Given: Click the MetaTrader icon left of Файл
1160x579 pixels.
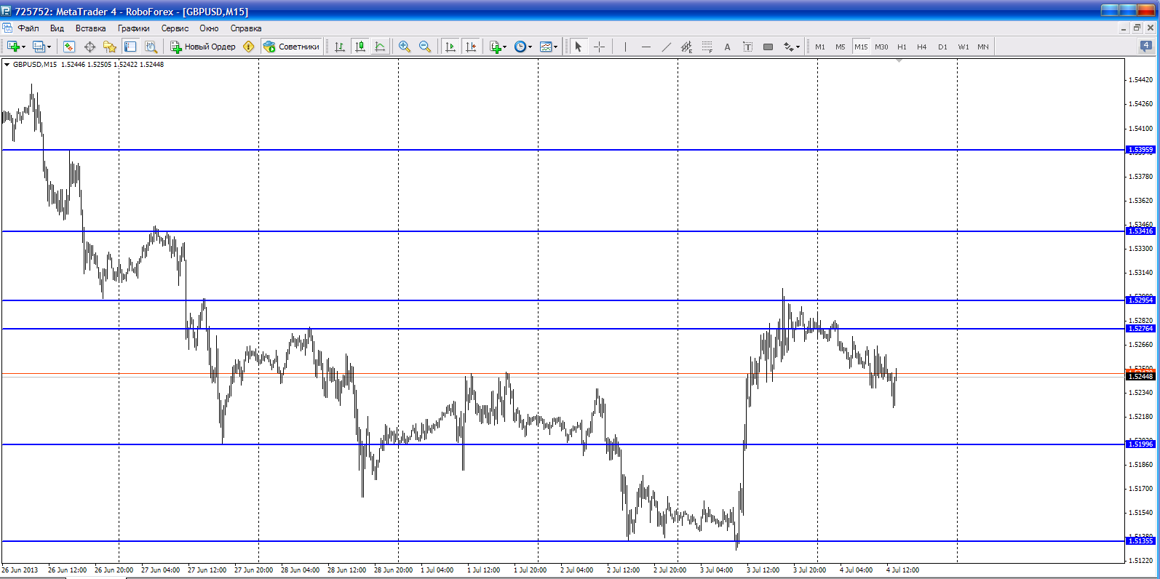Looking at the screenshot, I should (7, 28).
